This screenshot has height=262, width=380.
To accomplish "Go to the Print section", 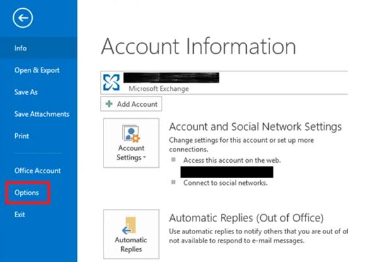I will tap(21, 136).
